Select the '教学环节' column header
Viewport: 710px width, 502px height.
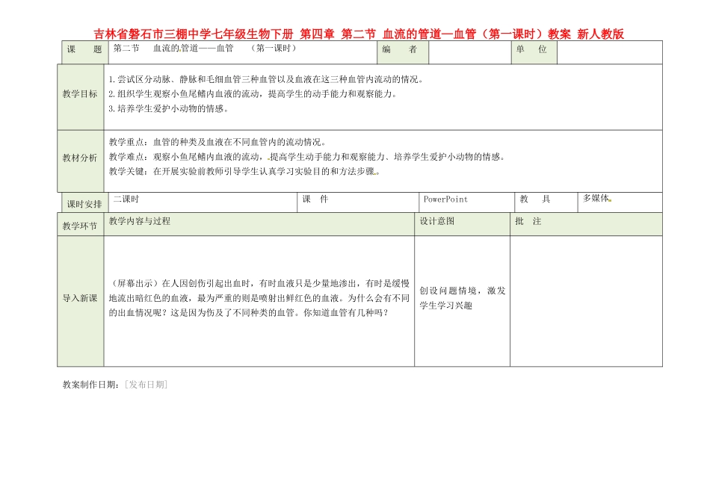pyautogui.click(x=81, y=224)
